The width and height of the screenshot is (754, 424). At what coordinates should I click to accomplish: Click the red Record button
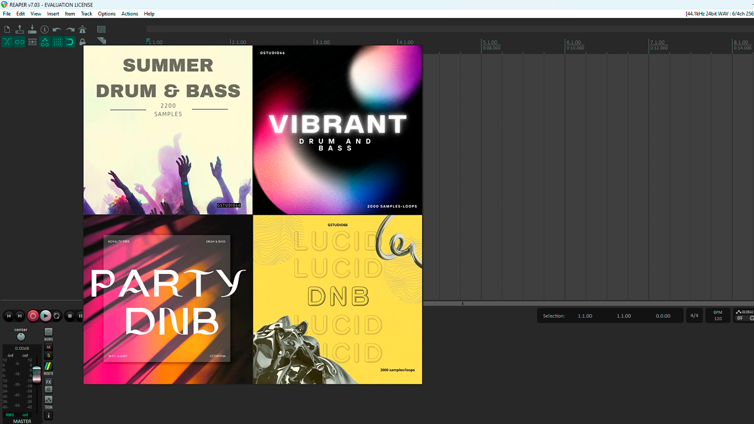pyautogui.click(x=33, y=316)
